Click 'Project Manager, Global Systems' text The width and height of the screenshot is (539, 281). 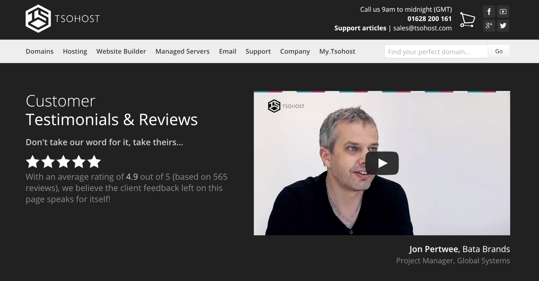click(453, 261)
